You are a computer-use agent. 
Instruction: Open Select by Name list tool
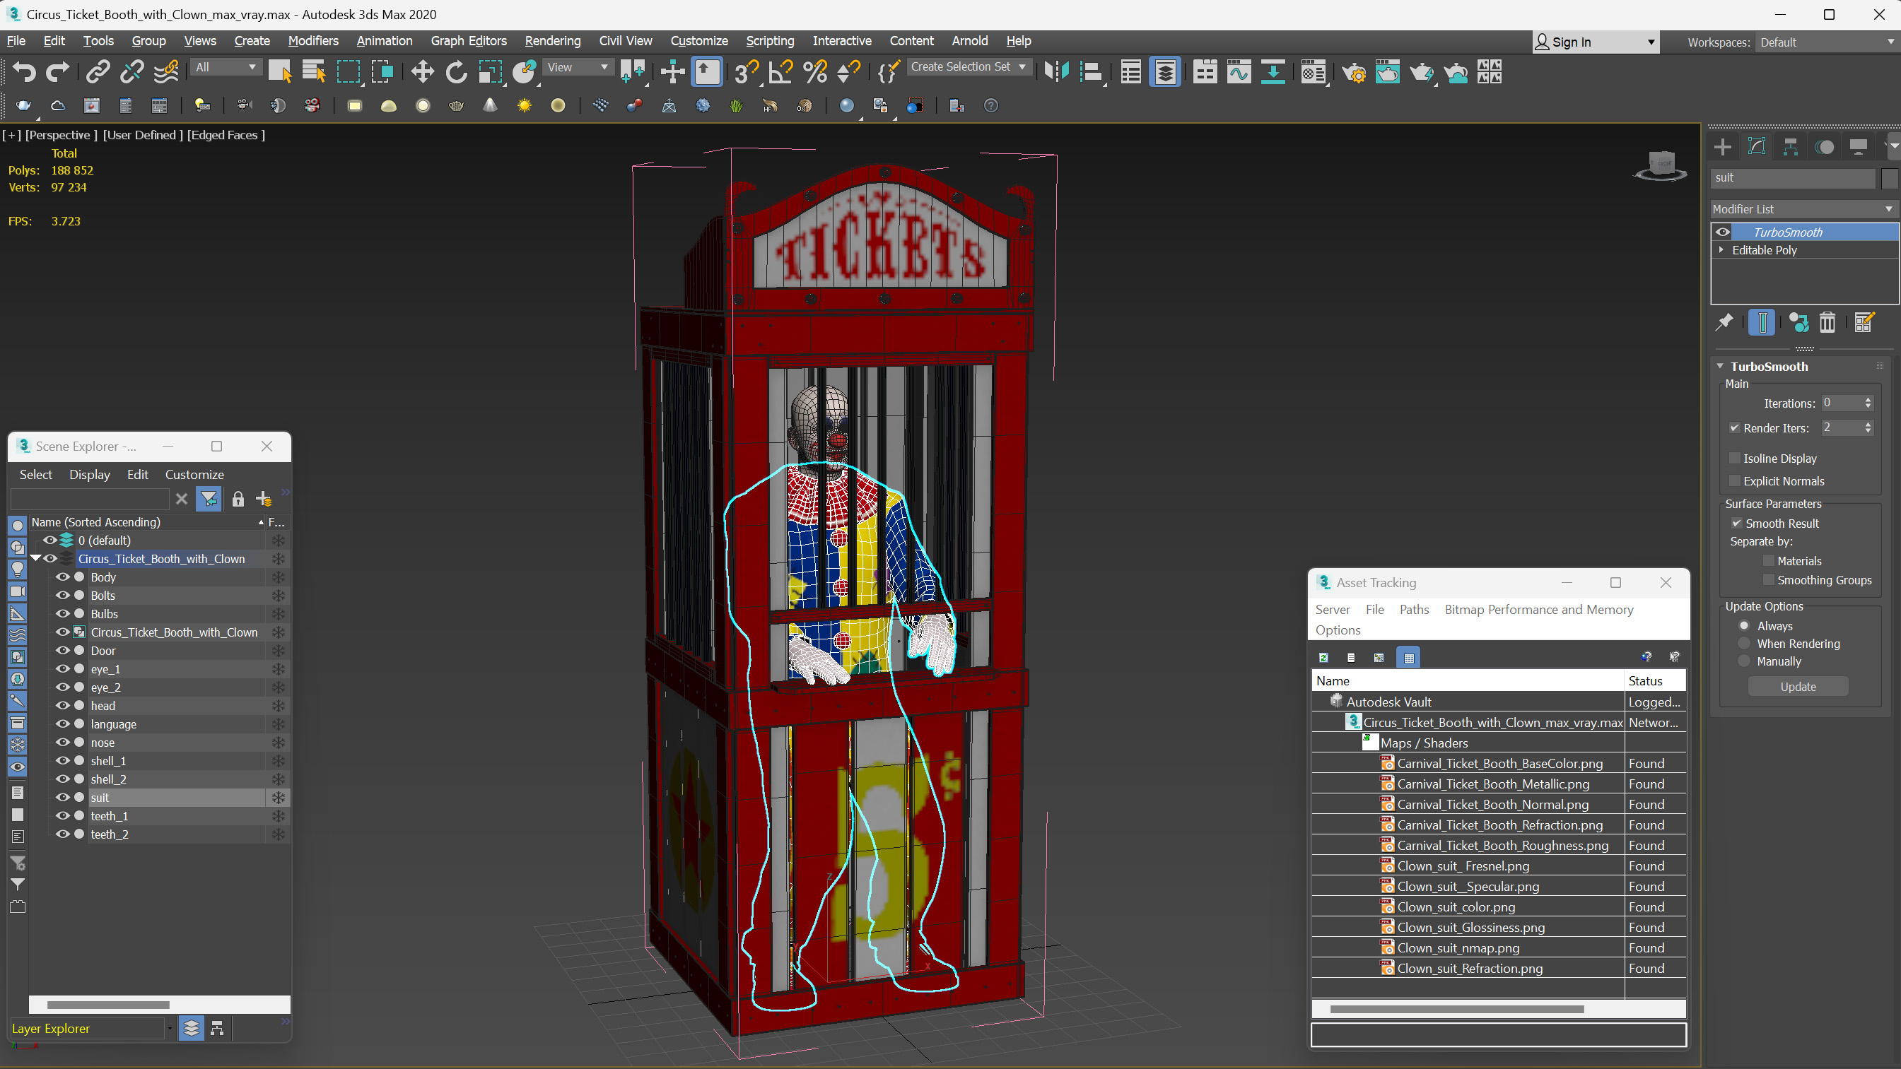(314, 71)
